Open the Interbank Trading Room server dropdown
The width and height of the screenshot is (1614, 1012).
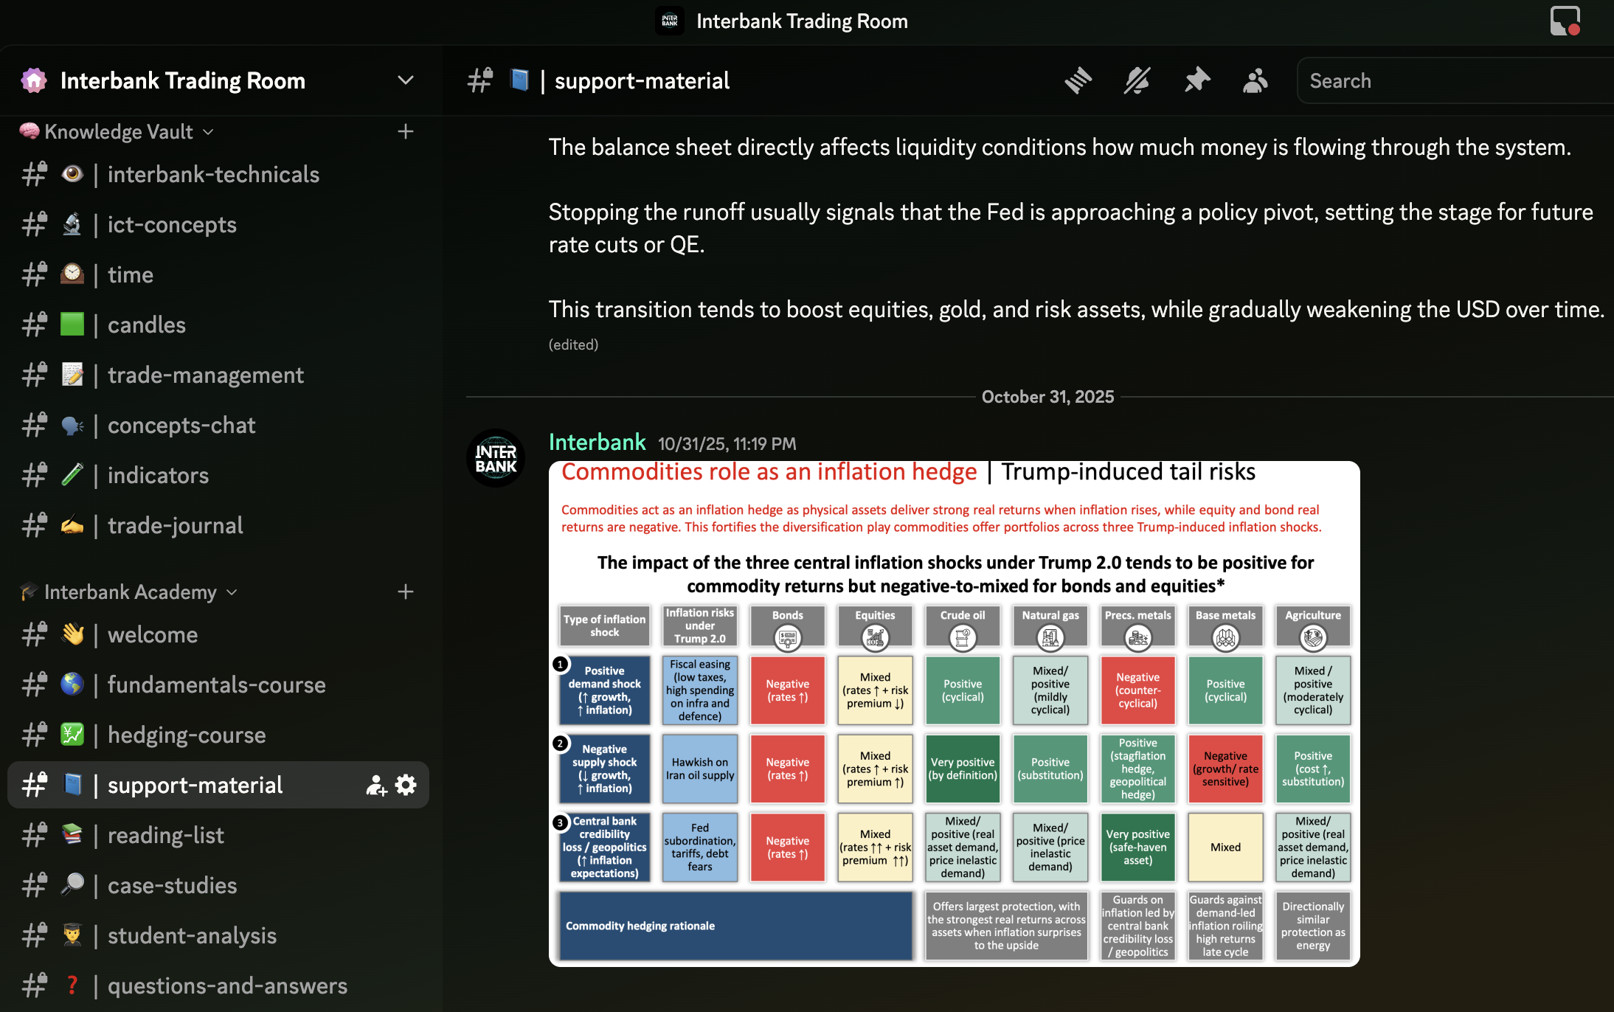(405, 80)
